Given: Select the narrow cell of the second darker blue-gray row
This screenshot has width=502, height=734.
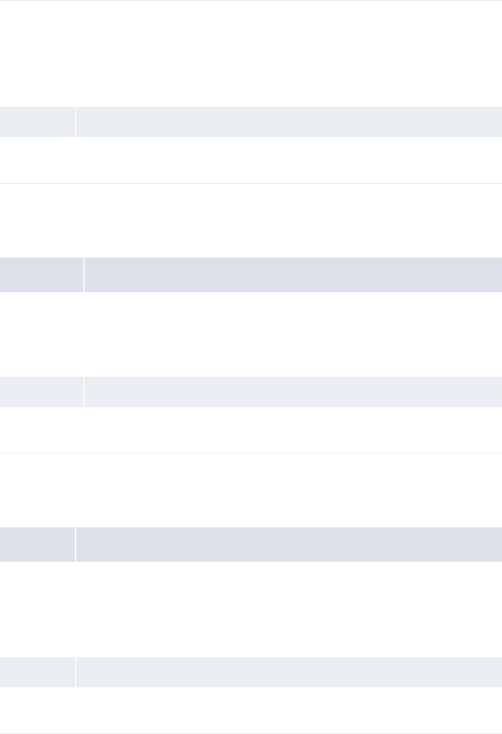Looking at the screenshot, I should click(37, 544).
